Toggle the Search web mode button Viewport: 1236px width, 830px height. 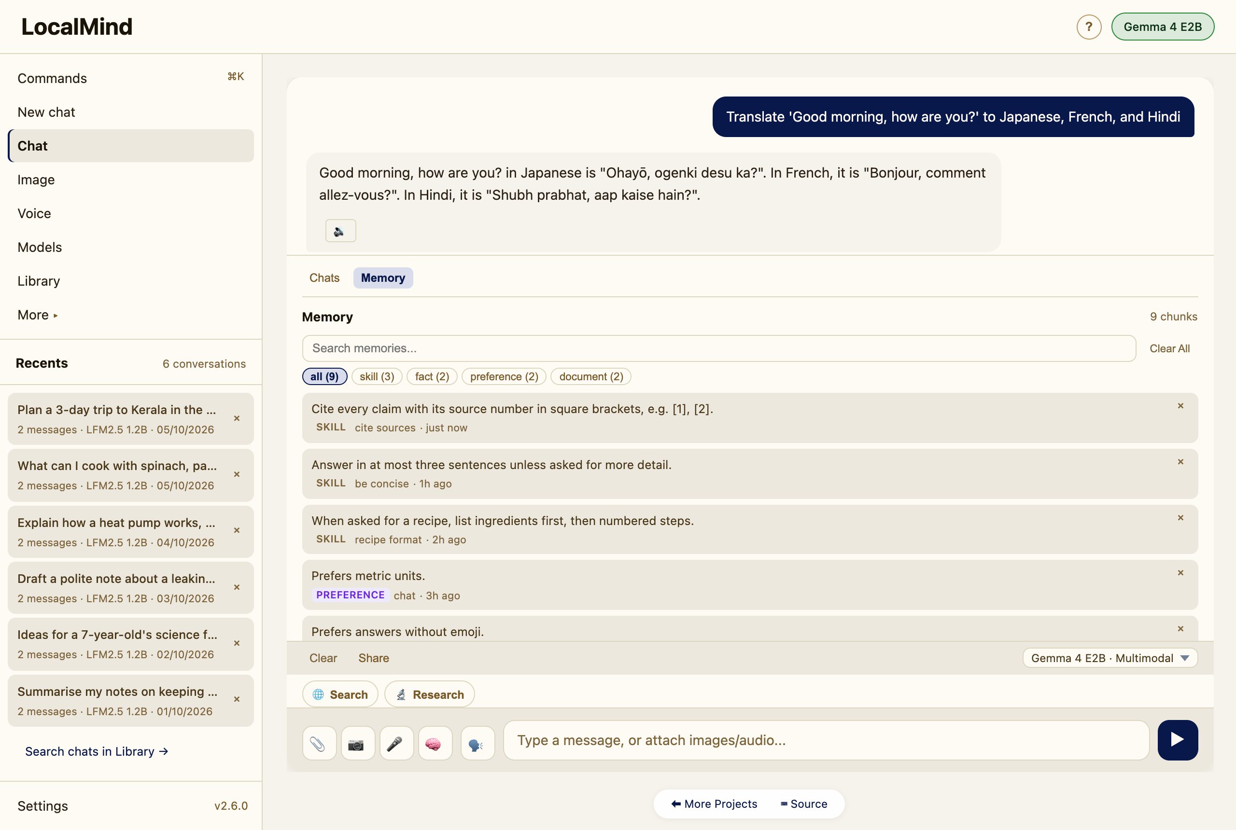click(x=340, y=694)
